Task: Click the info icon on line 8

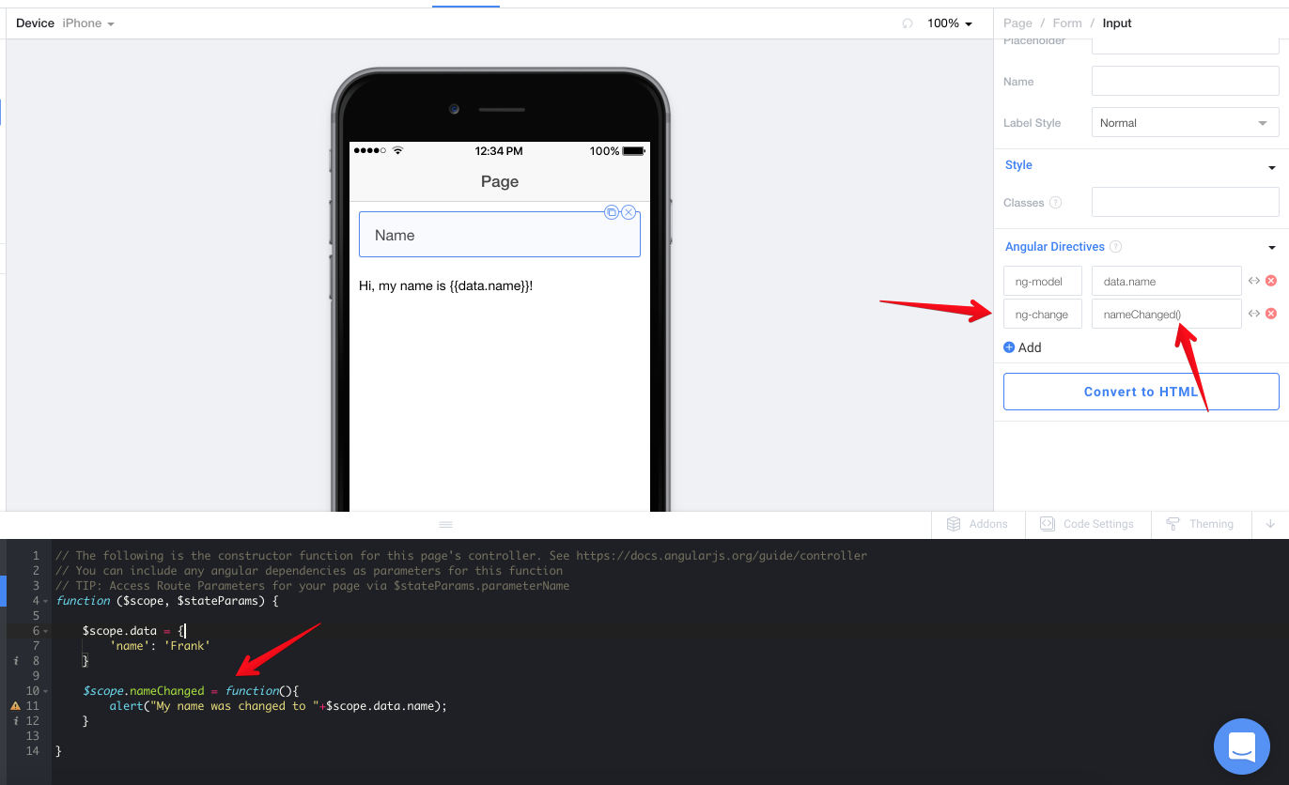Action: click(17, 661)
